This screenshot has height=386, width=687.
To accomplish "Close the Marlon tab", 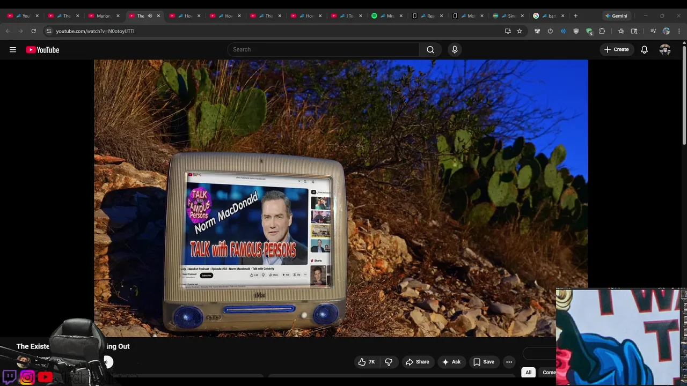I will (x=118, y=16).
